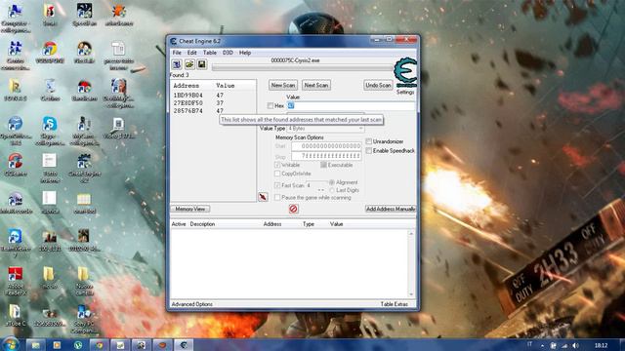Screen dimensions: 625x351
Task: Open the D3D menu
Action: [228, 53]
